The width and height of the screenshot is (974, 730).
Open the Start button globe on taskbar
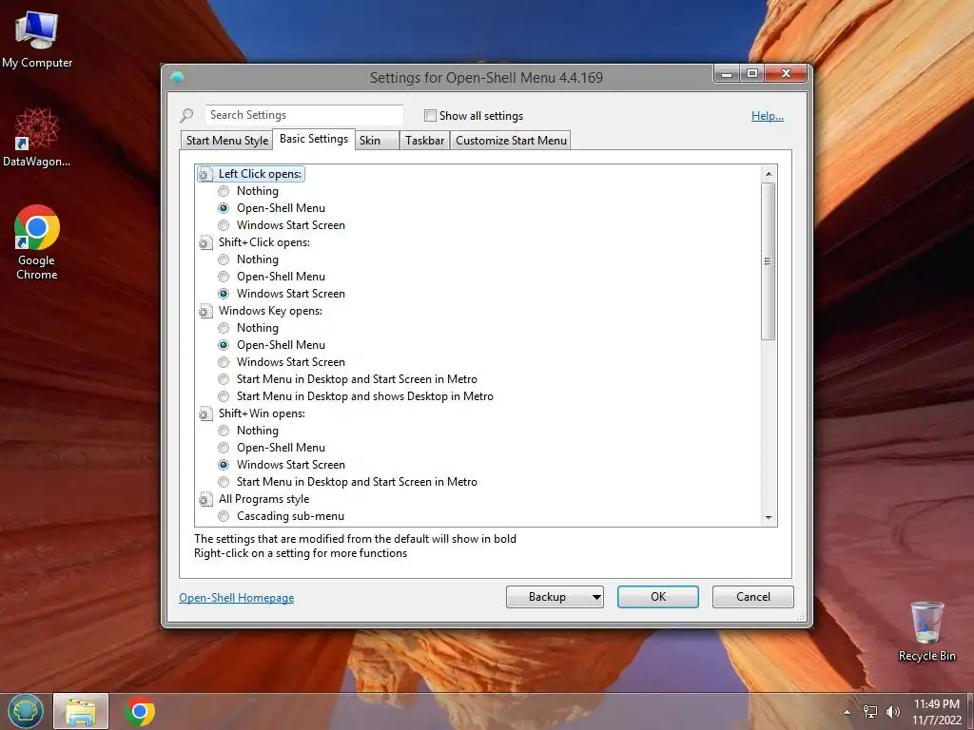[26, 711]
